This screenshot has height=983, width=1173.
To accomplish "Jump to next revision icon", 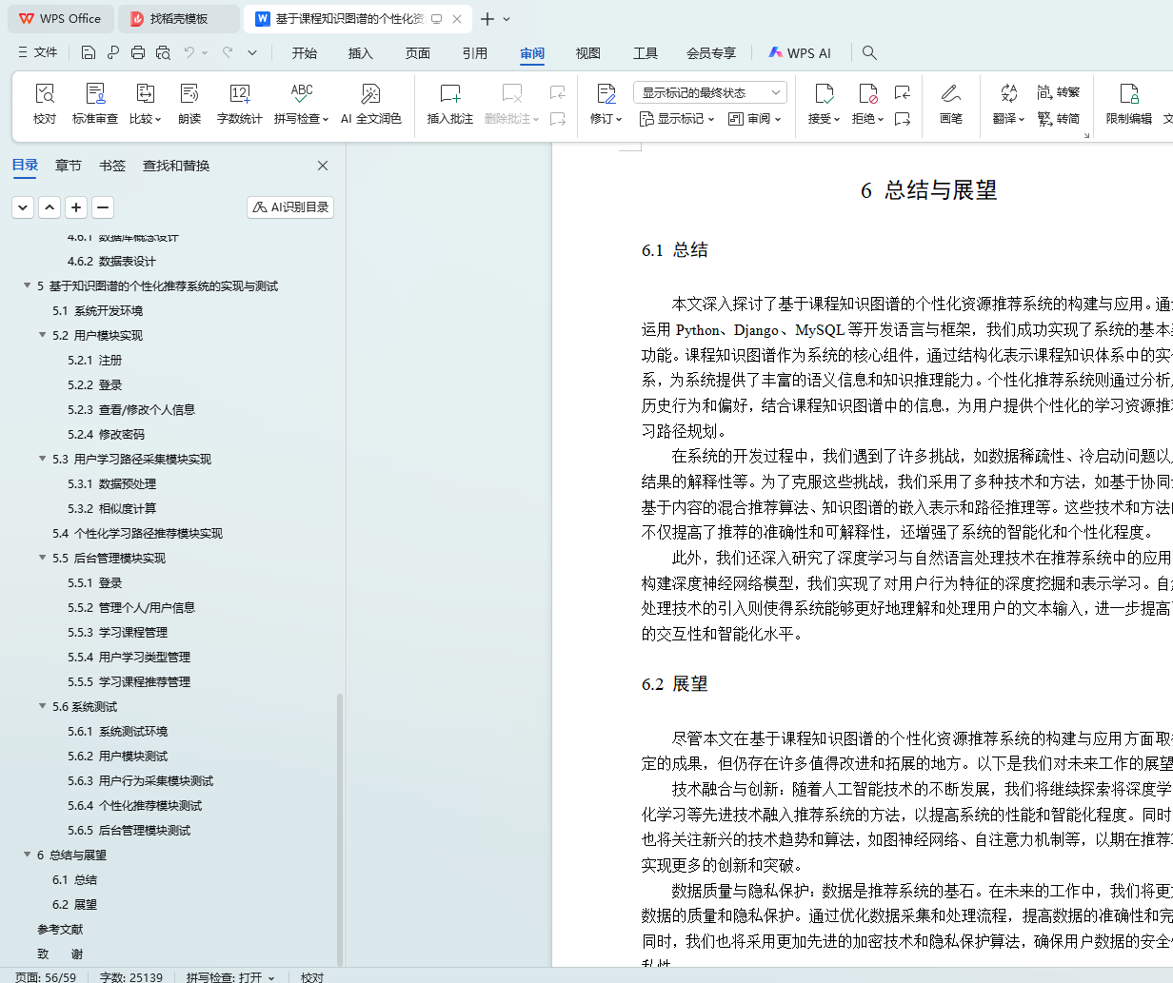I will [903, 119].
